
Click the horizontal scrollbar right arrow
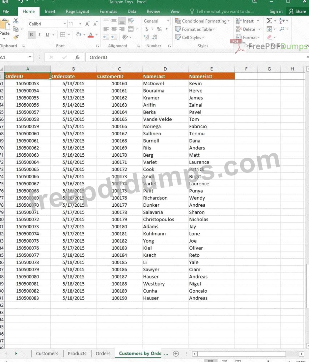301,354
